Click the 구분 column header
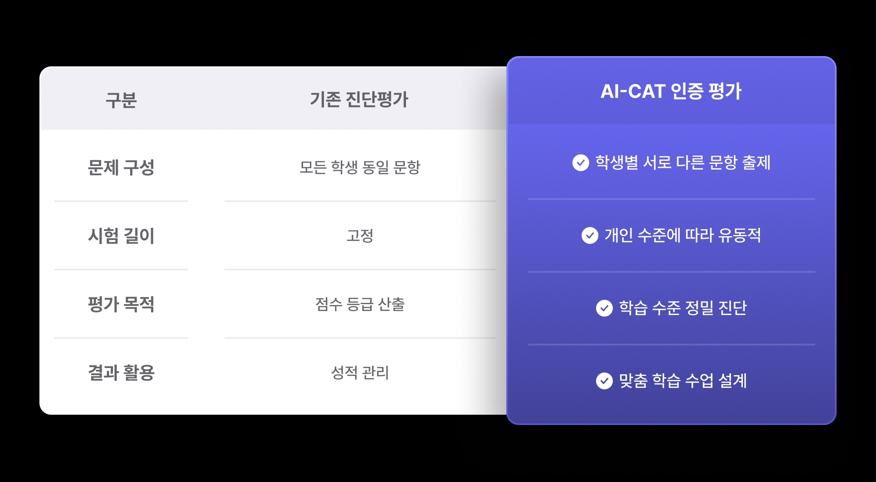 (121, 100)
